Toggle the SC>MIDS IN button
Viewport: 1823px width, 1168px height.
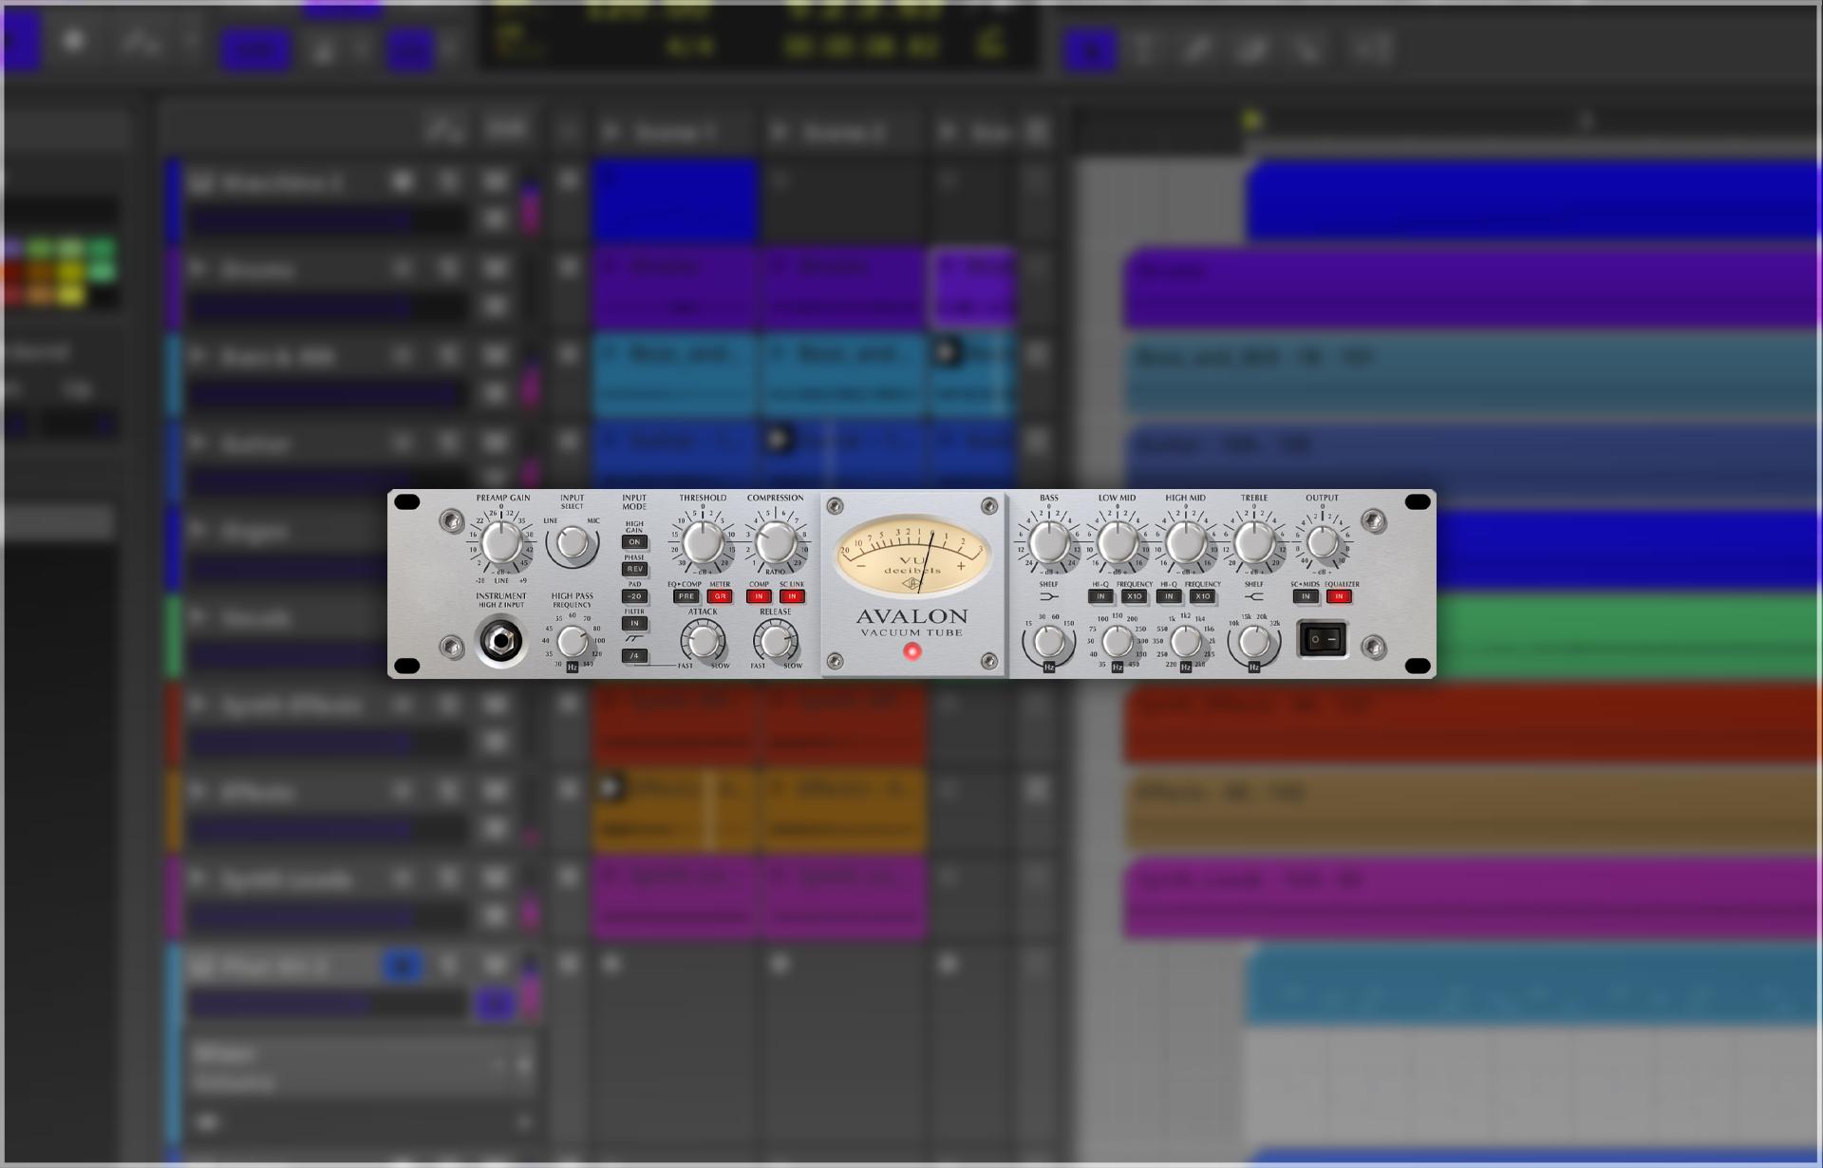pos(1306,596)
